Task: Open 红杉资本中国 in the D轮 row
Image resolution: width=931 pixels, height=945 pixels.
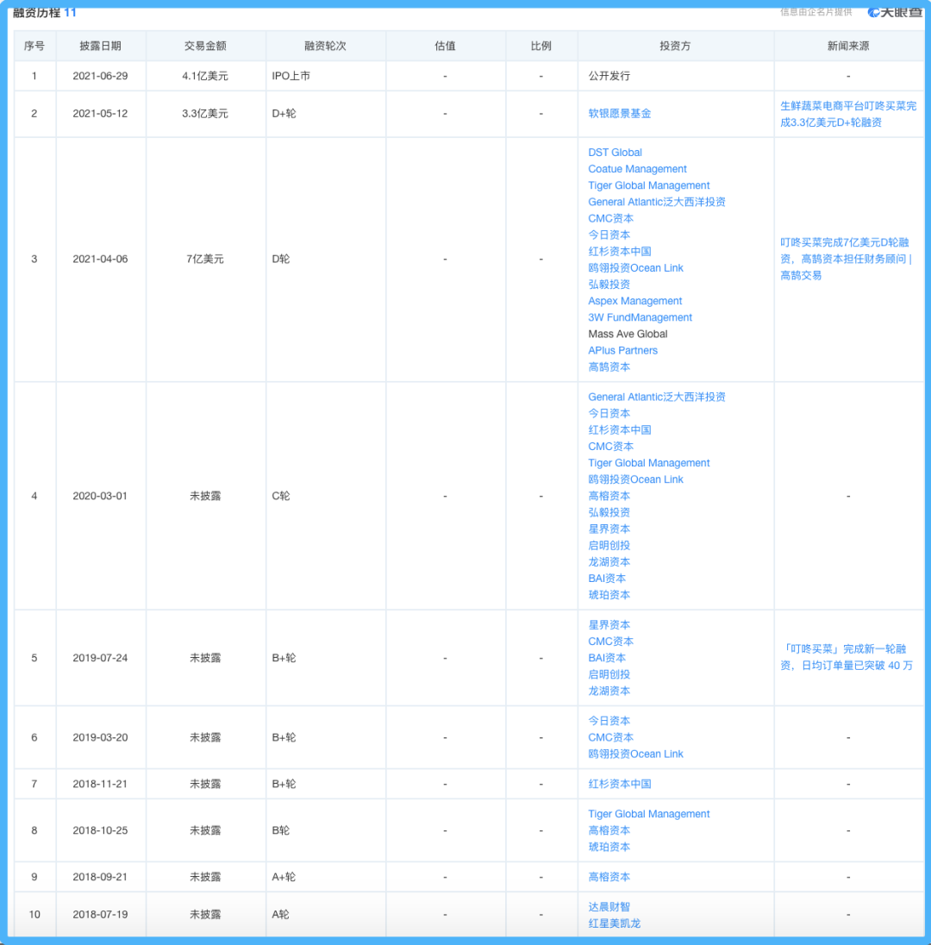Action: click(x=620, y=251)
